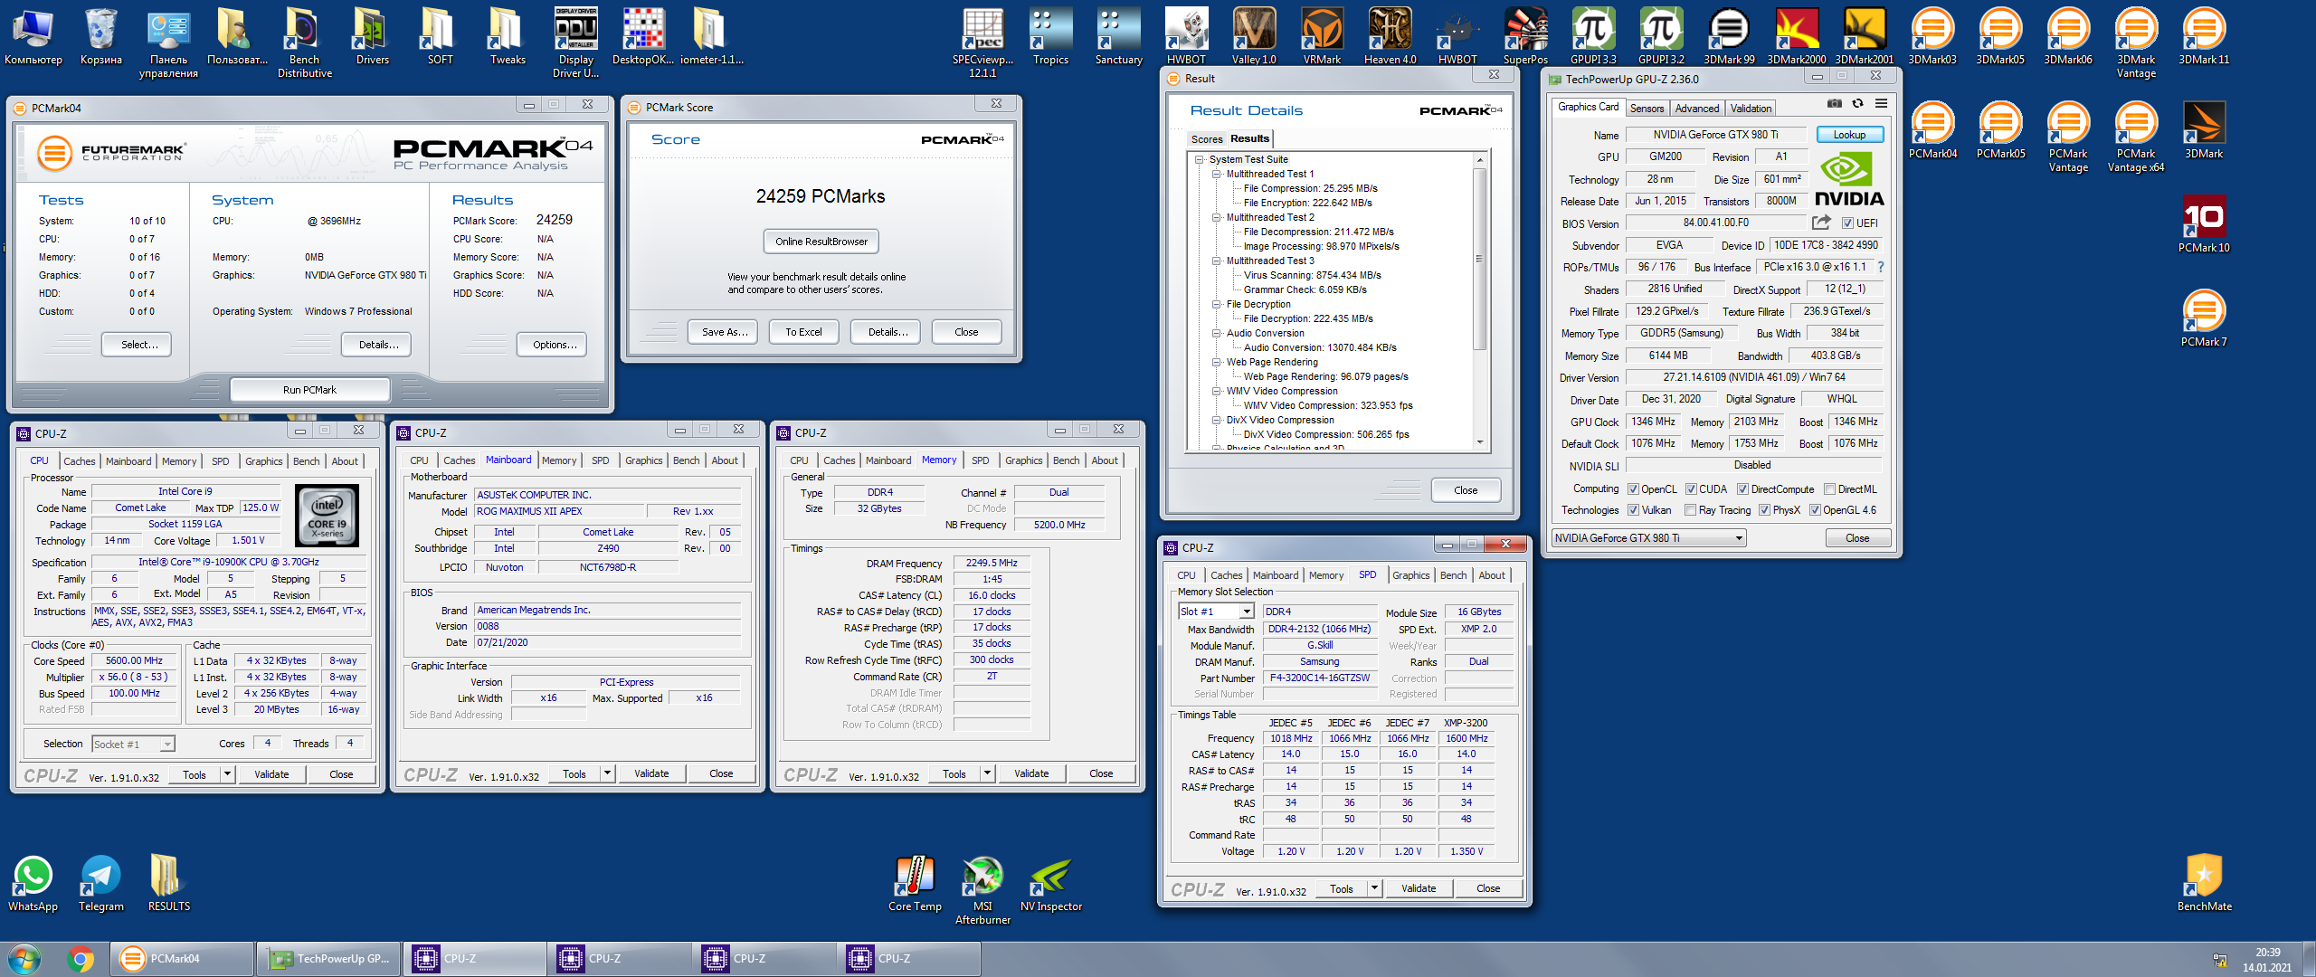Open the Telegram desktop shortcut
Screen dimensions: 2316x977
(100, 883)
